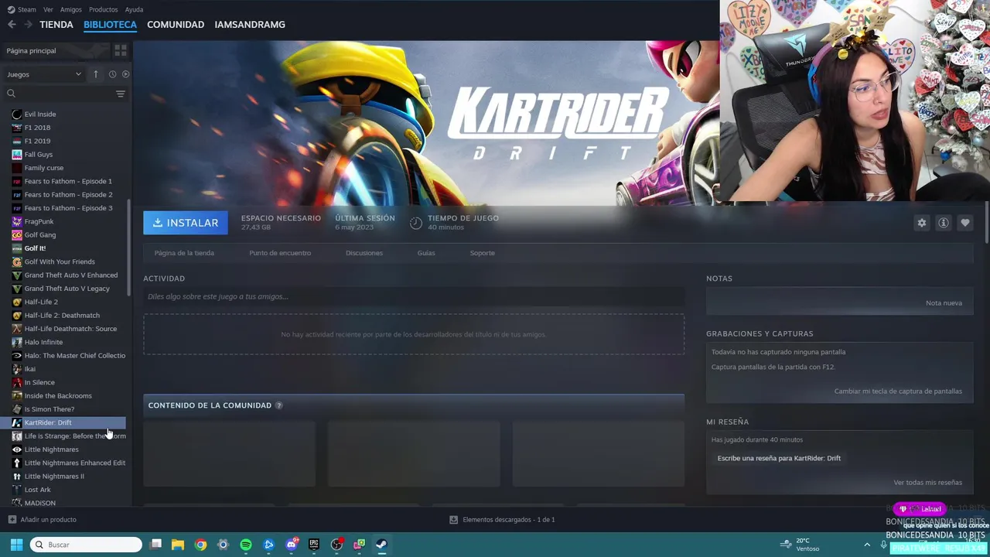Select Halo Infinite in the list
This screenshot has height=557, width=990.
point(43,342)
